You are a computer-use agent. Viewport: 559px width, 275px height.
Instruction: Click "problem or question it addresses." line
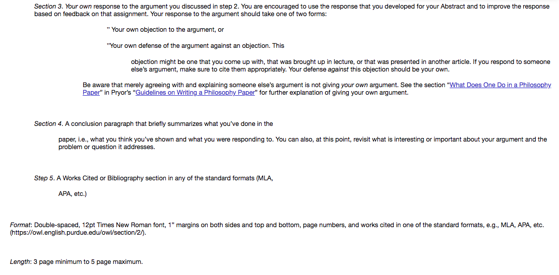[x=107, y=148]
